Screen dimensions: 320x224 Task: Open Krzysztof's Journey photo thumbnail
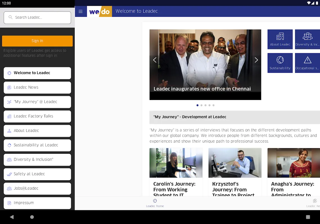[x=235, y=163]
